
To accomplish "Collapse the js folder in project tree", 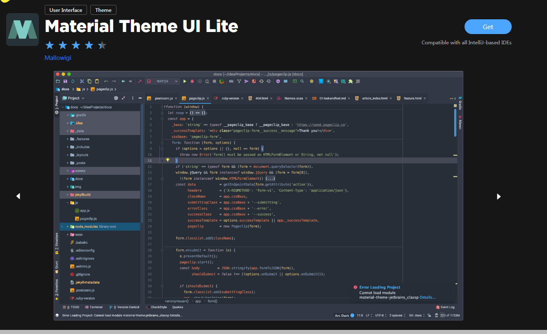I will 67,203.
